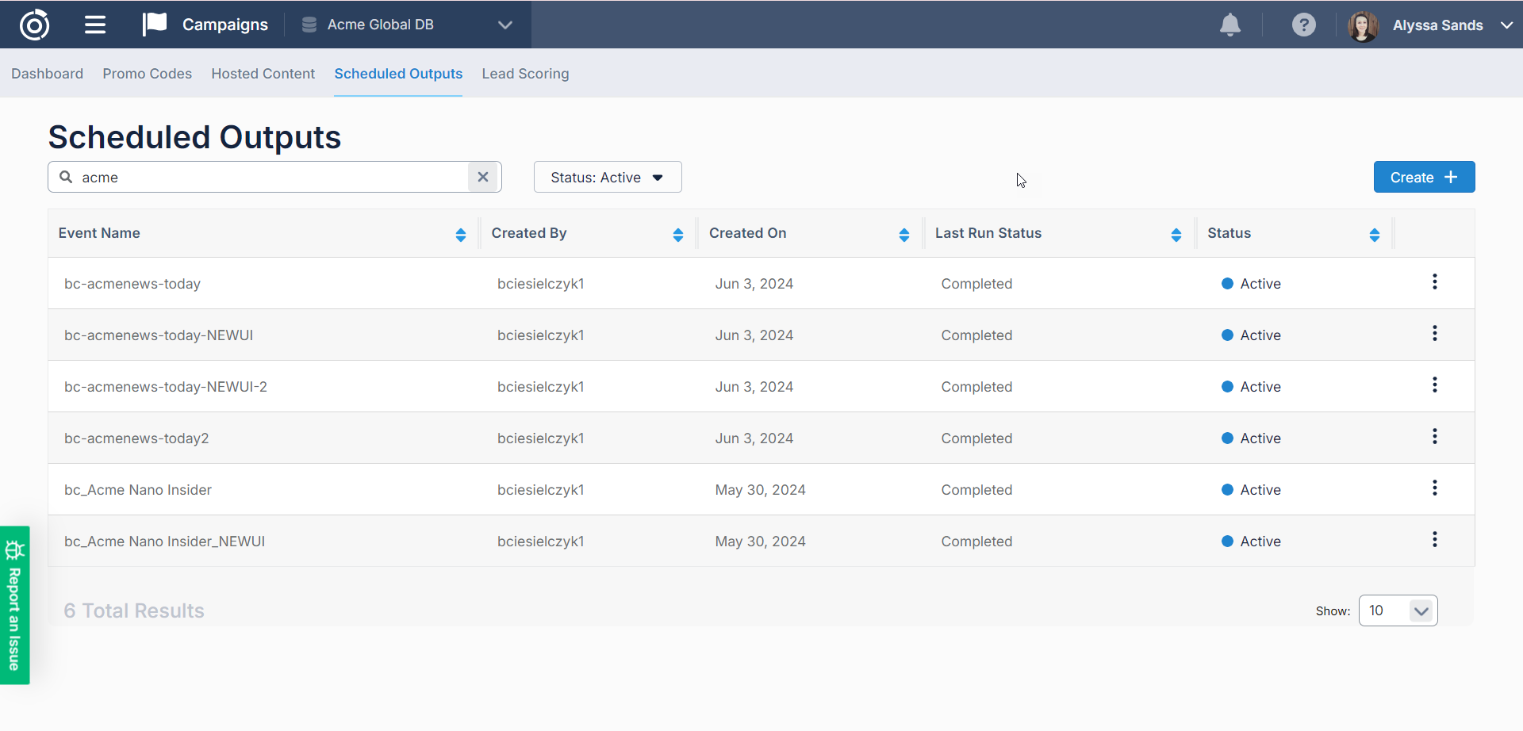Open actions menu for bc-acmenews-today row
The width and height of the screenshot is (1523, 731).
tap(1434, 282)
